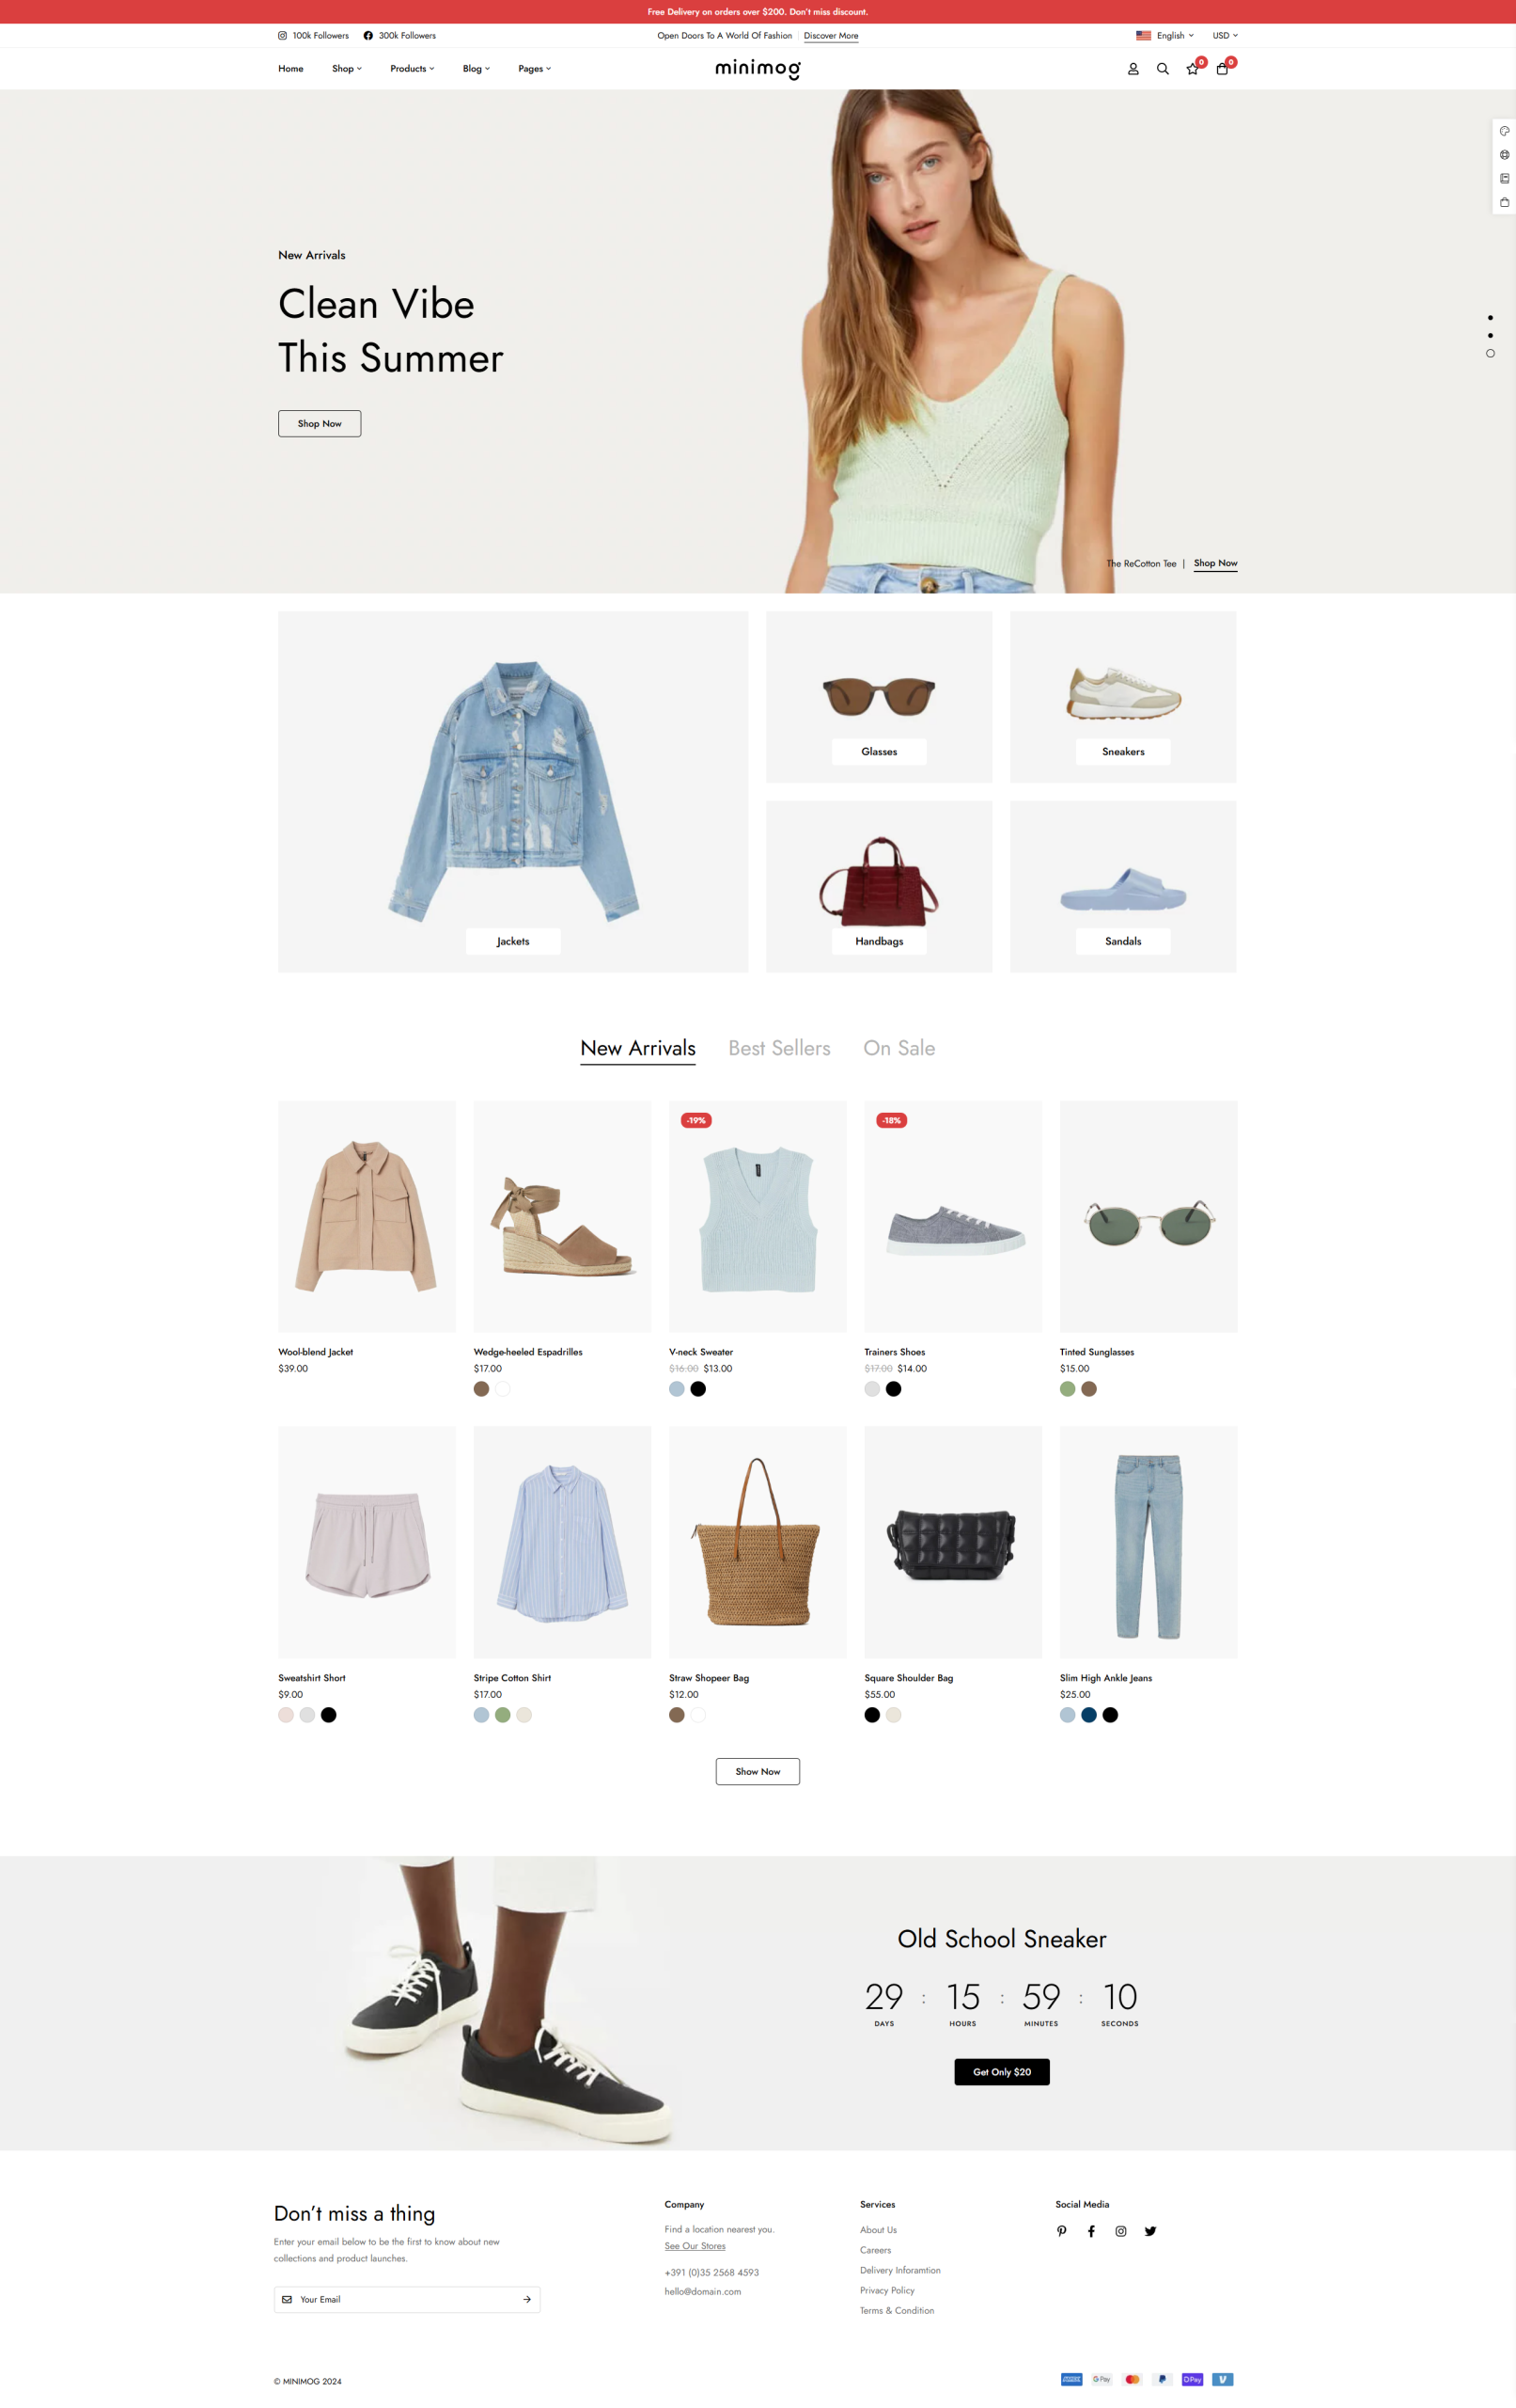Open the wishlist star icon
Viewport: 1516px width, 2408px height.
tap(1192, 69)
